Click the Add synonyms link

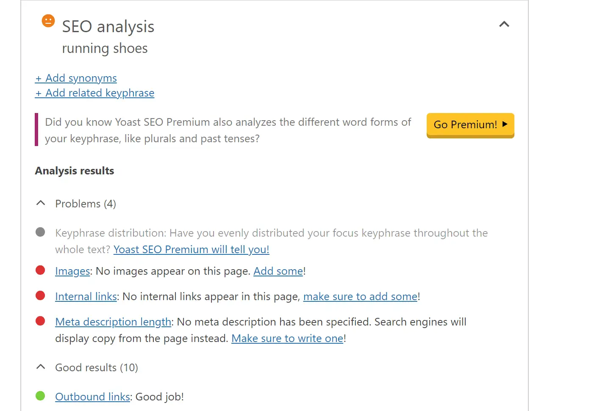(76, 78)
